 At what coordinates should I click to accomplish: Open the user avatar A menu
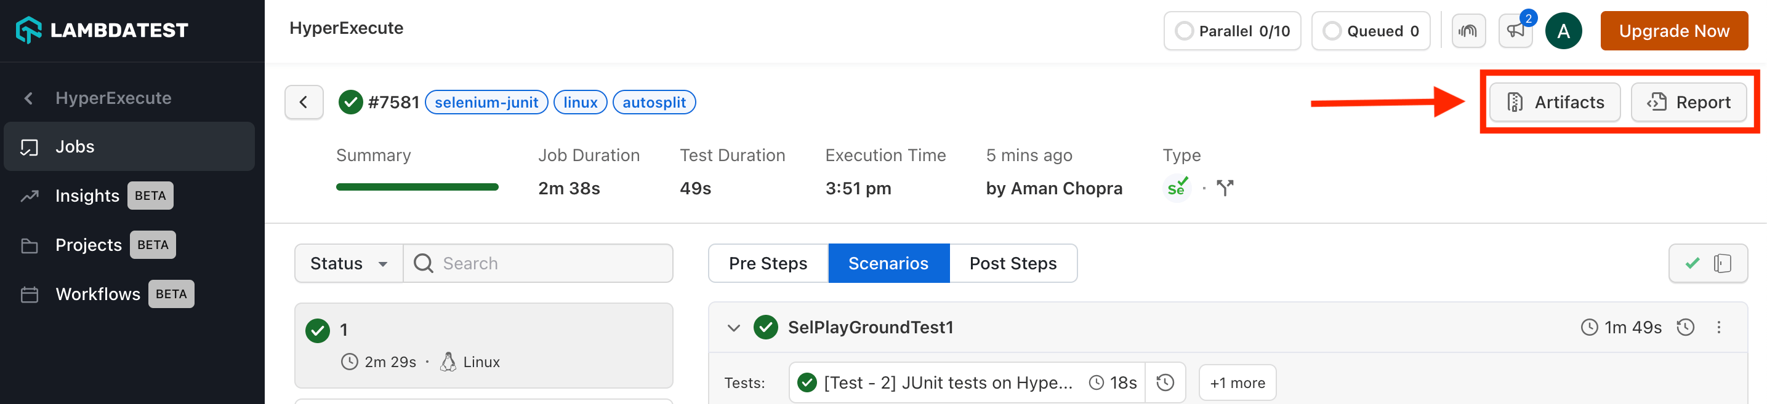[1563, 31]
